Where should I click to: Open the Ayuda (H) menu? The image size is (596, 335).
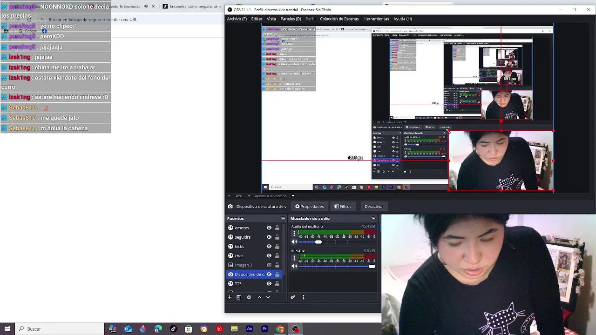tap(403, 19)
